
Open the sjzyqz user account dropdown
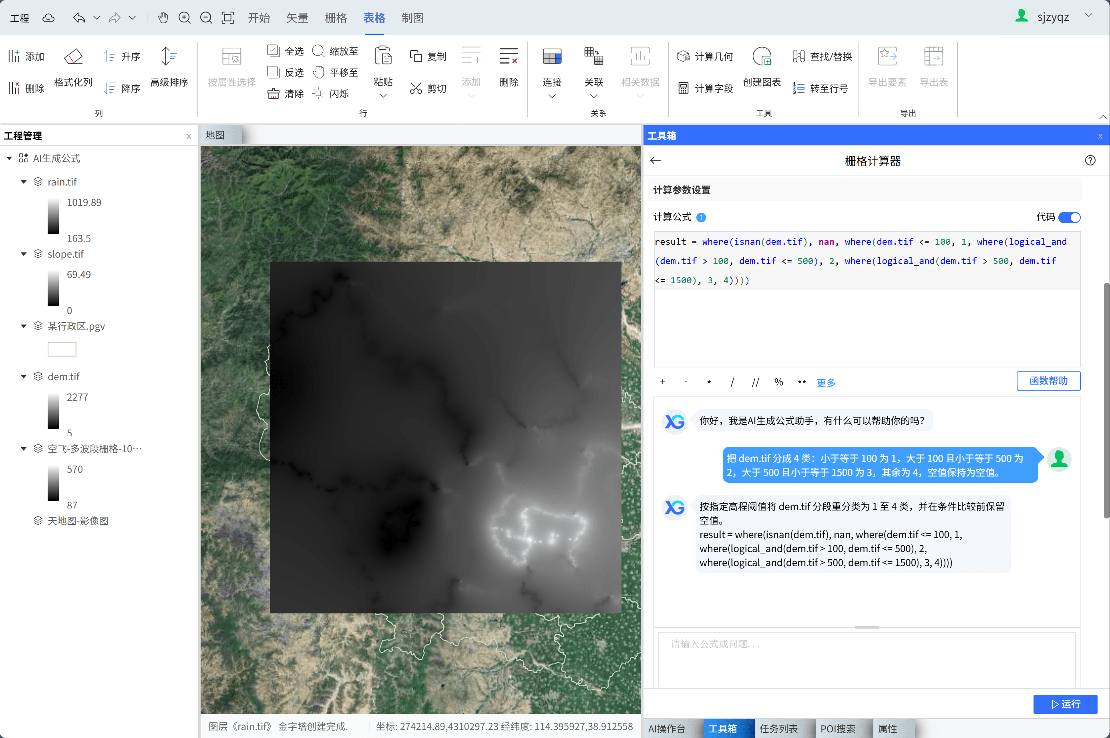pyautogui.click(x=1088, y=16)
